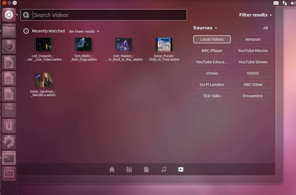Click the All sources button
The image size is (296, 195).
[x=266, y=28]
